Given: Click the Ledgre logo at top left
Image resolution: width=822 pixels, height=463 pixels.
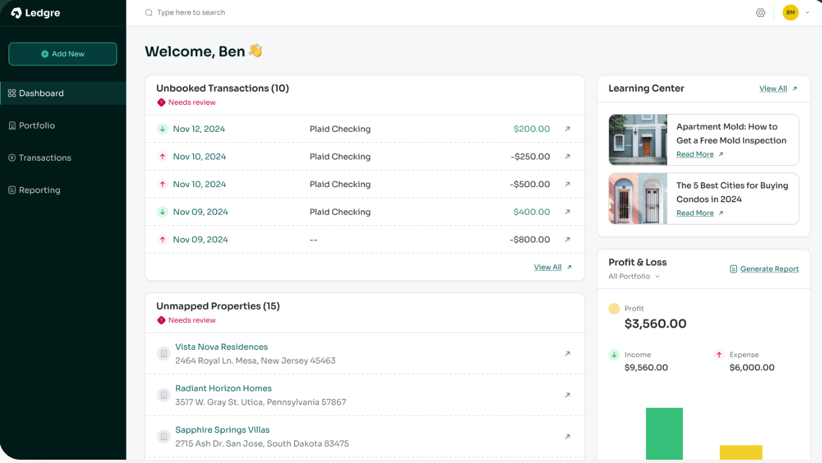Looking at the screenshot, I should coord(35,13).
